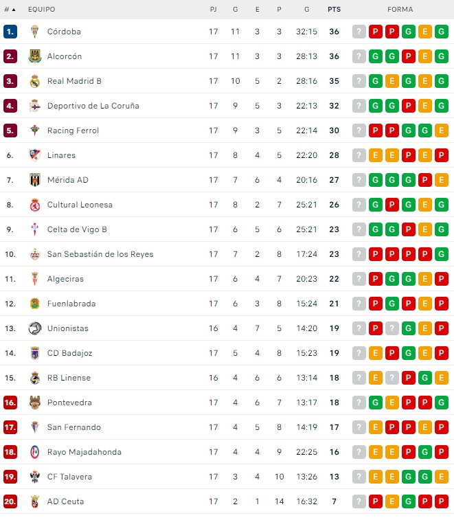
Task: Open San Sebastián de los Reyes page
Action: (100, 254)
